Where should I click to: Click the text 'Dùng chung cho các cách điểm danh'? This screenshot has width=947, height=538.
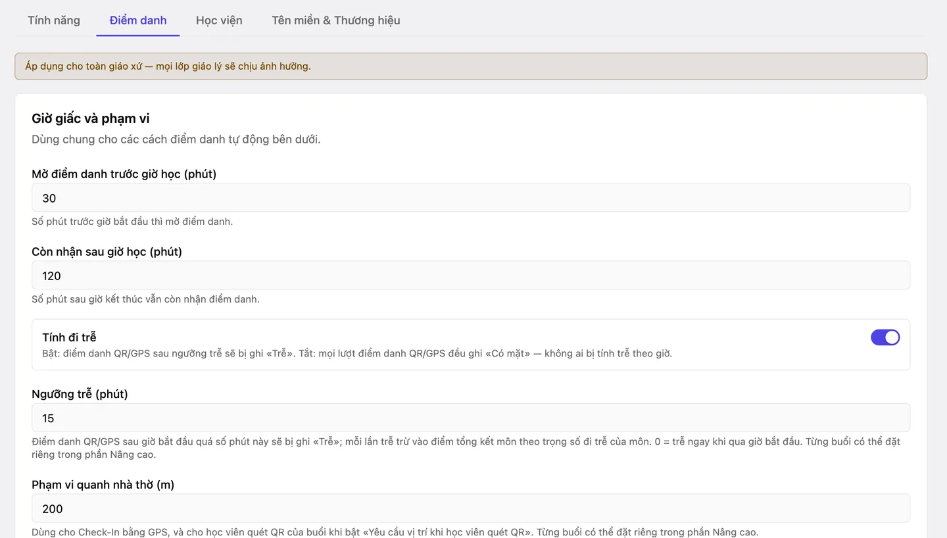click(x=176, y=139)
